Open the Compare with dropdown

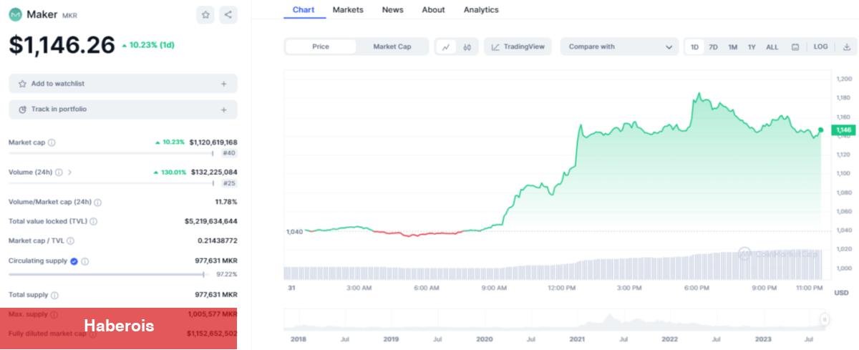tap(619, 47)
